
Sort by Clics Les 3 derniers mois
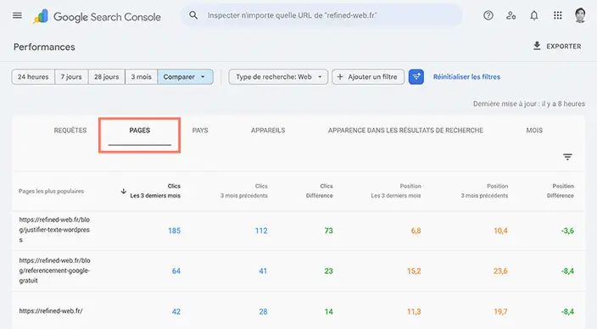click(x=155, y=191)
